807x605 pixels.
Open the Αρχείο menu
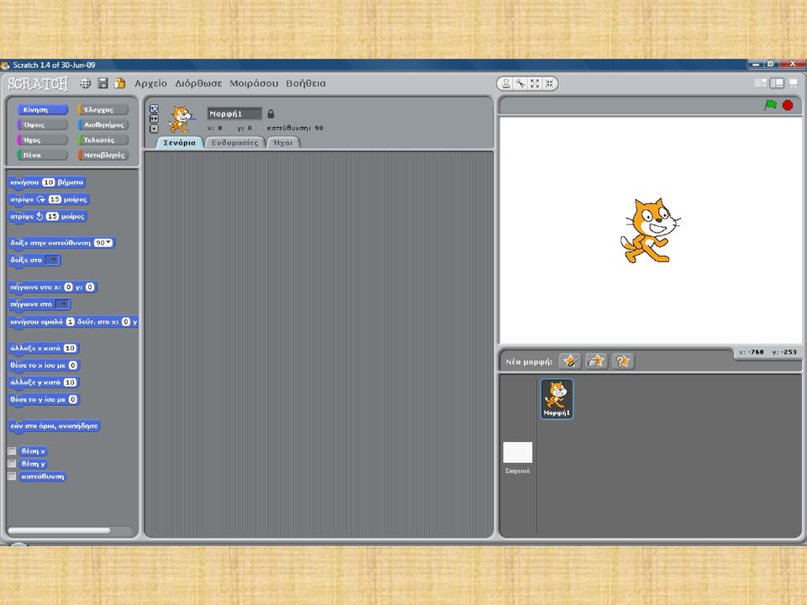pyautogui.click(x=150, y=83)
